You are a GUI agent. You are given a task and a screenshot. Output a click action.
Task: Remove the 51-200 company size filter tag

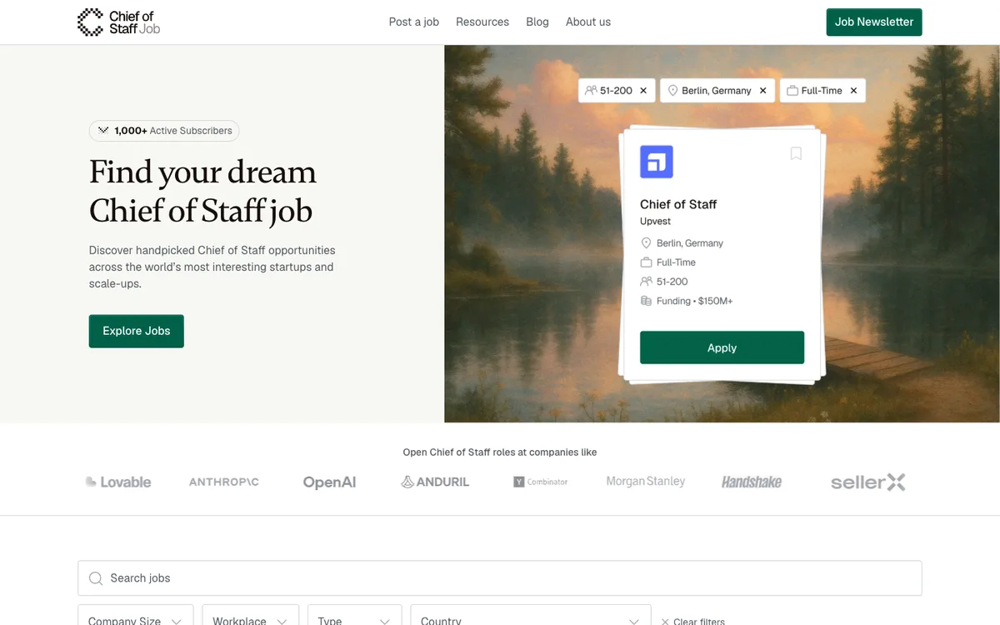(643, 91)
